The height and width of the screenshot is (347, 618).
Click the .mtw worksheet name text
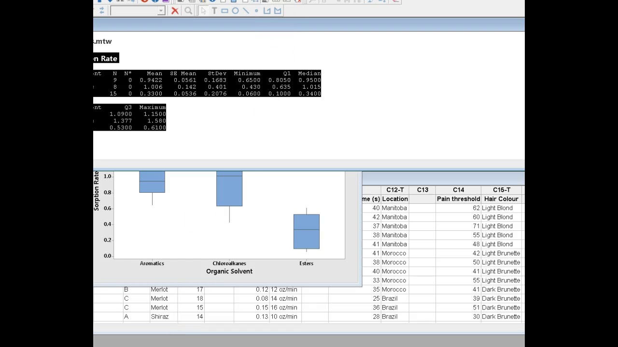point(103,41)
